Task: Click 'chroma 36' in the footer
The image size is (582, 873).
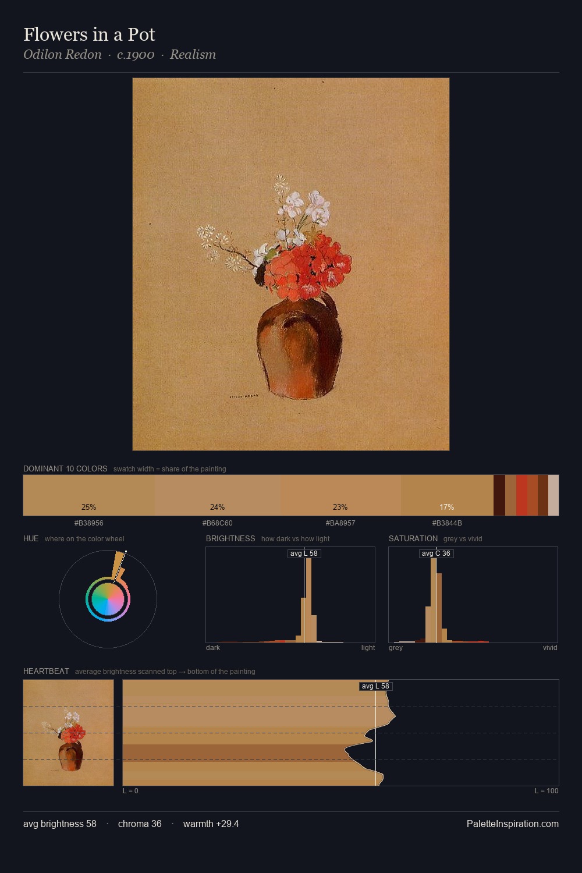Action: (140, 824)
